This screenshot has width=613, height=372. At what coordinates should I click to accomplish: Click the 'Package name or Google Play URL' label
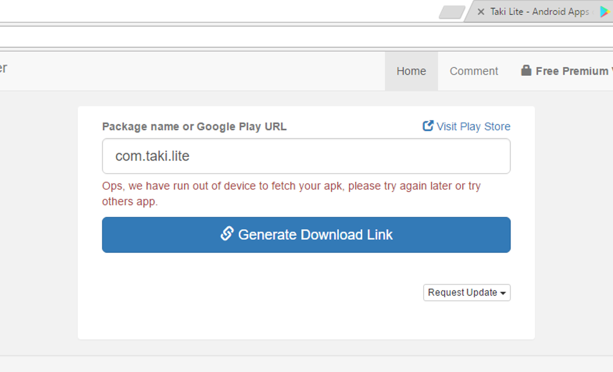click(x=194, y=127)
